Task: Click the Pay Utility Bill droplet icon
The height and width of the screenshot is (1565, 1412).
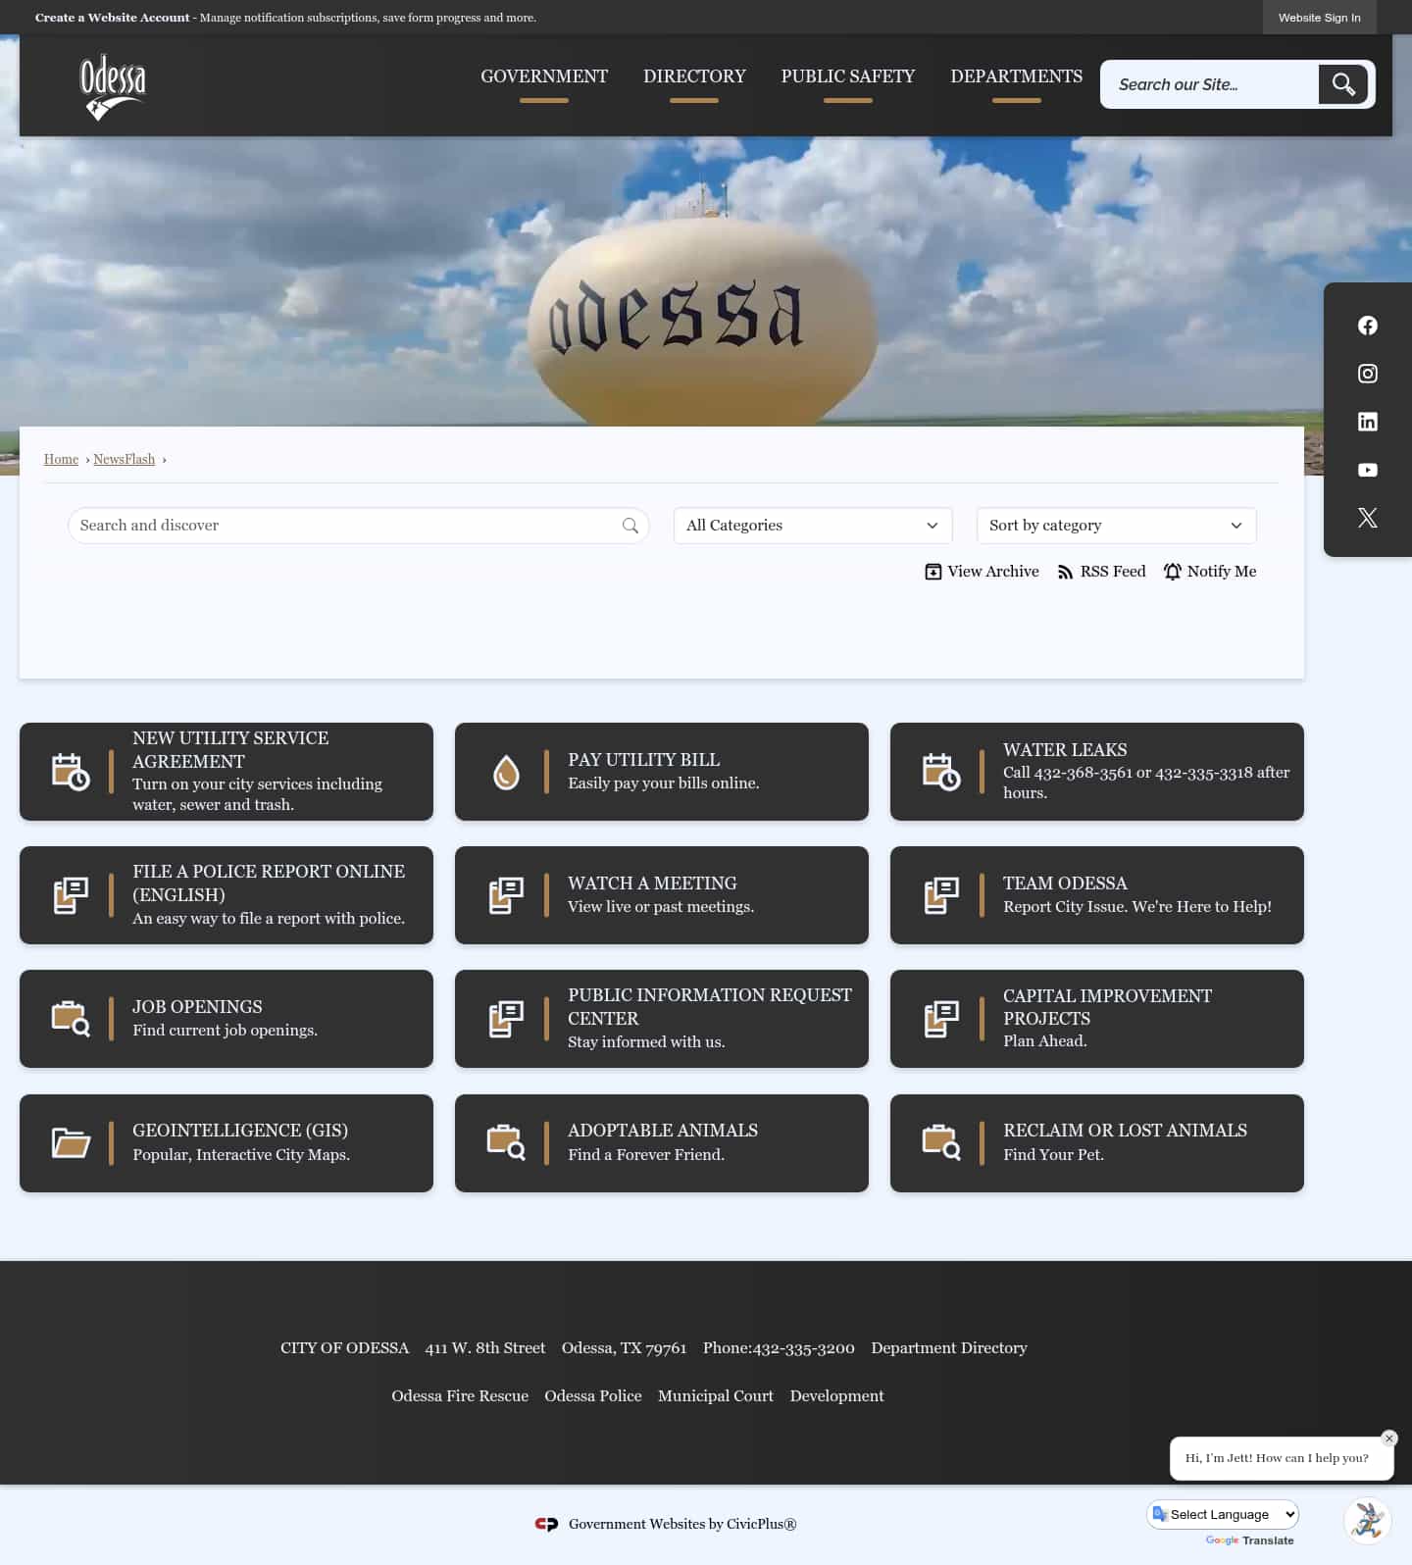Action: pyautogui.click(x=506, y=772)
